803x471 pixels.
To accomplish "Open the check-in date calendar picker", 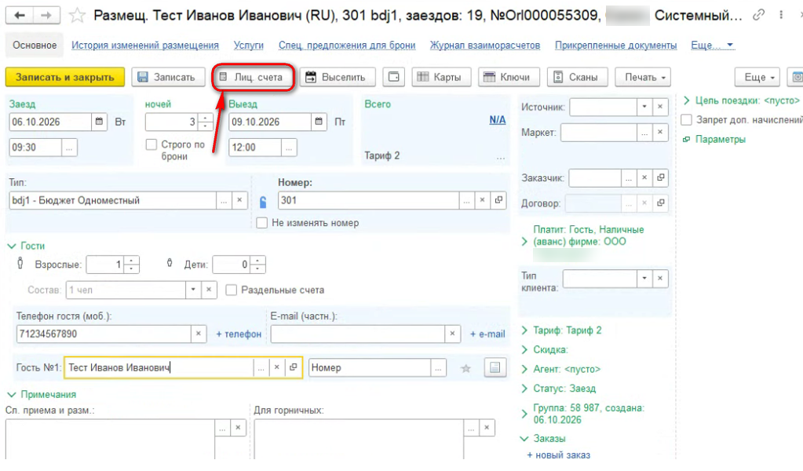I will [100, 122].
